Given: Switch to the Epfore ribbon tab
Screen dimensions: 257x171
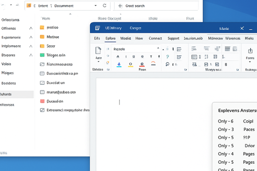Looking at the screenshot, I should tap(110, 38).
